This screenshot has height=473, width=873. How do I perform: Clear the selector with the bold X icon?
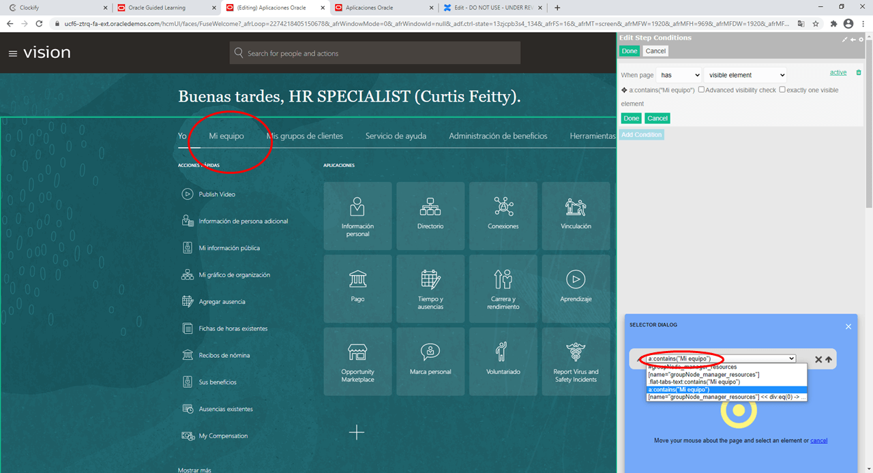(x=818, y=359)
